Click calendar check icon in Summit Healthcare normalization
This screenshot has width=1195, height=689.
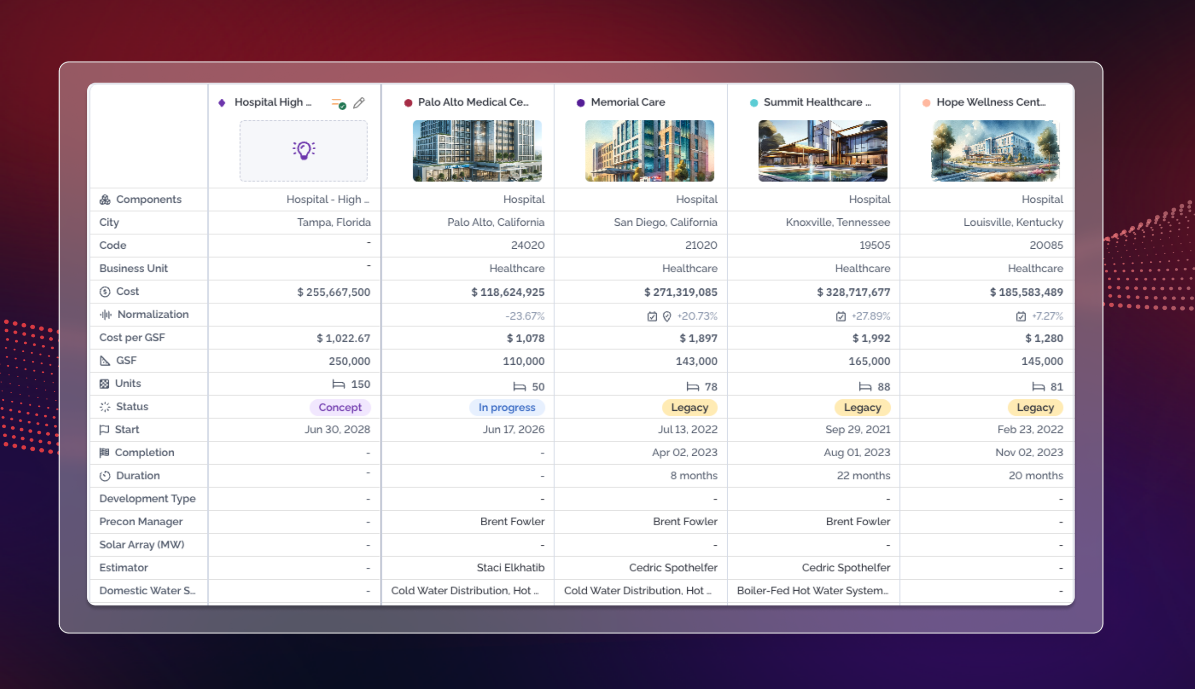(x=840, y=316)
